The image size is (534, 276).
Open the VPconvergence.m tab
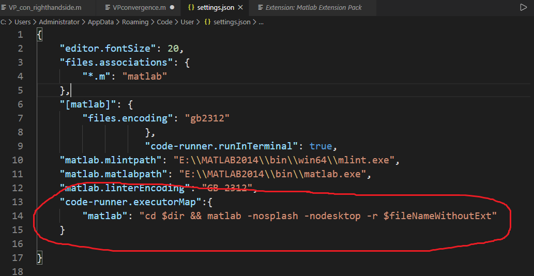click(x=140, y=7)
